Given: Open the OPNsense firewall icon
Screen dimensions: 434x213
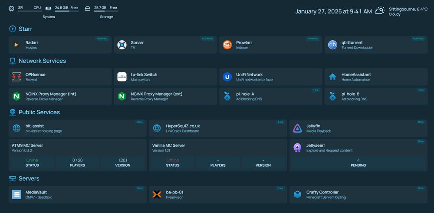Looking at the screenshot, I should point(16,77).
